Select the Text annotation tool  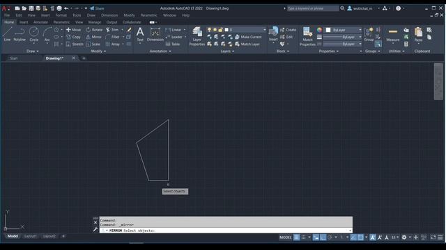coord(140,34)
